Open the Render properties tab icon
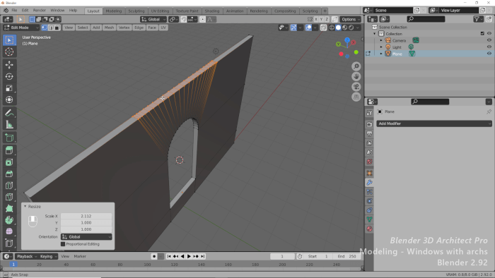The width and height of the screenshot is (495, 278). coord(369,124)
